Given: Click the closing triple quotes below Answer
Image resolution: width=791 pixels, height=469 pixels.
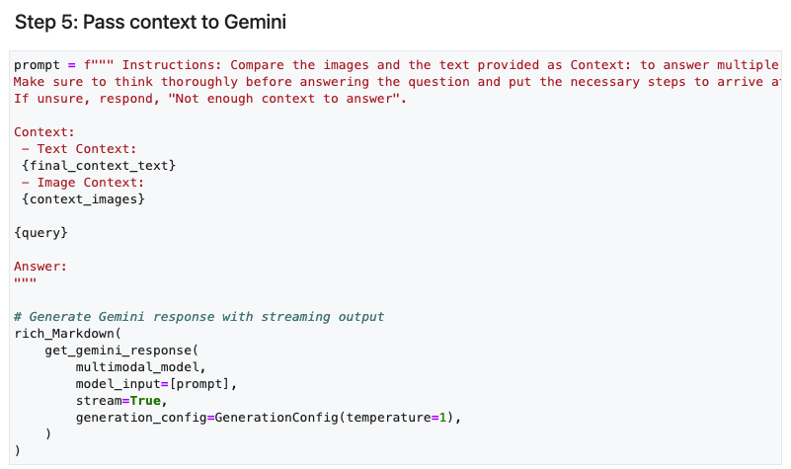Looking at the screenshot, I should (x=26, y=280).
